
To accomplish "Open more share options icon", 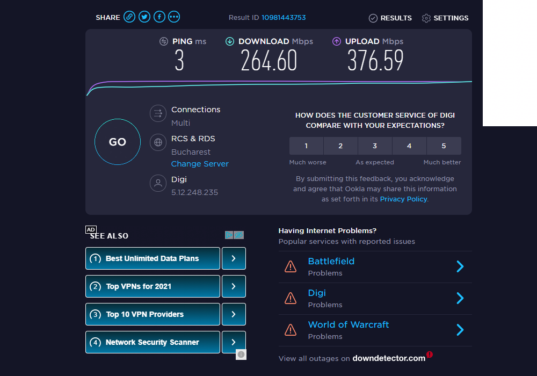I will [x=174, y=17].
